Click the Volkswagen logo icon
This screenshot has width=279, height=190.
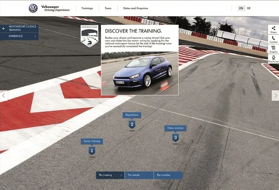pyautogui.click(x=33, y=8)
